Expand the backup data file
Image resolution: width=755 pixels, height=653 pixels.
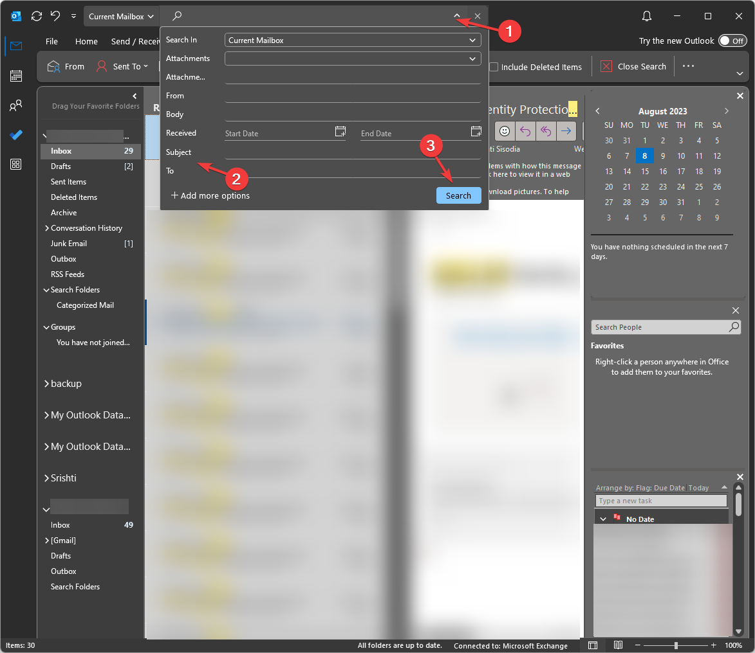coord(47,384)
